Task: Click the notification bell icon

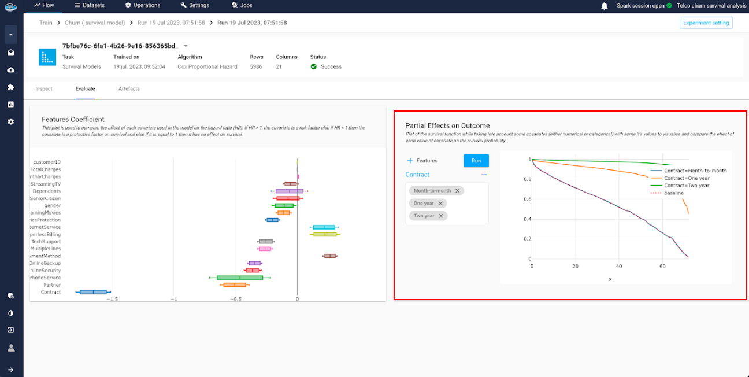Action: click(x=605, y=6)
